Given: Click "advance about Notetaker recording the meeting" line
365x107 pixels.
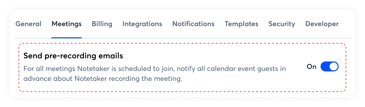Looking at the screenshot, I should (x=102, y=79).
